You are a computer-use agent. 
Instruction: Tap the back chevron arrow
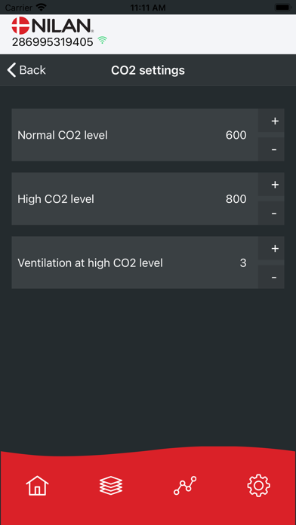pos(11,70)
